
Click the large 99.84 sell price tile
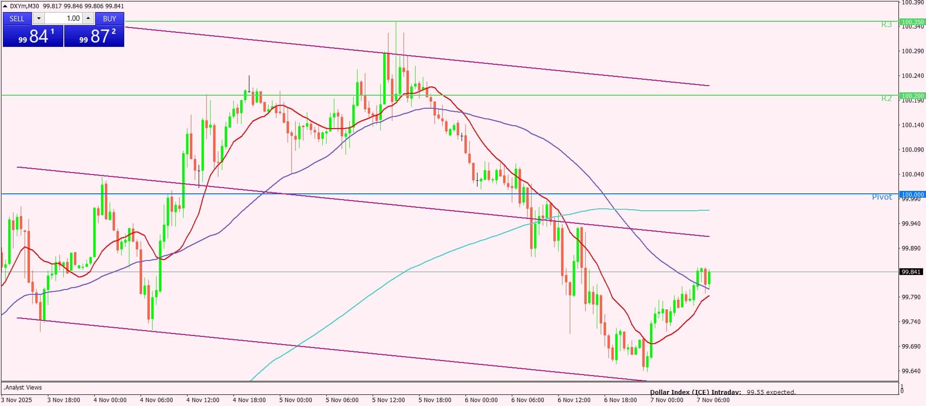point(33,36)
